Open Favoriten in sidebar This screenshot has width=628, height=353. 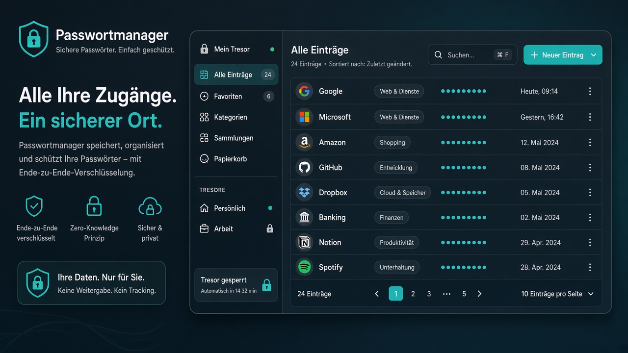click(x=236, y=97)
